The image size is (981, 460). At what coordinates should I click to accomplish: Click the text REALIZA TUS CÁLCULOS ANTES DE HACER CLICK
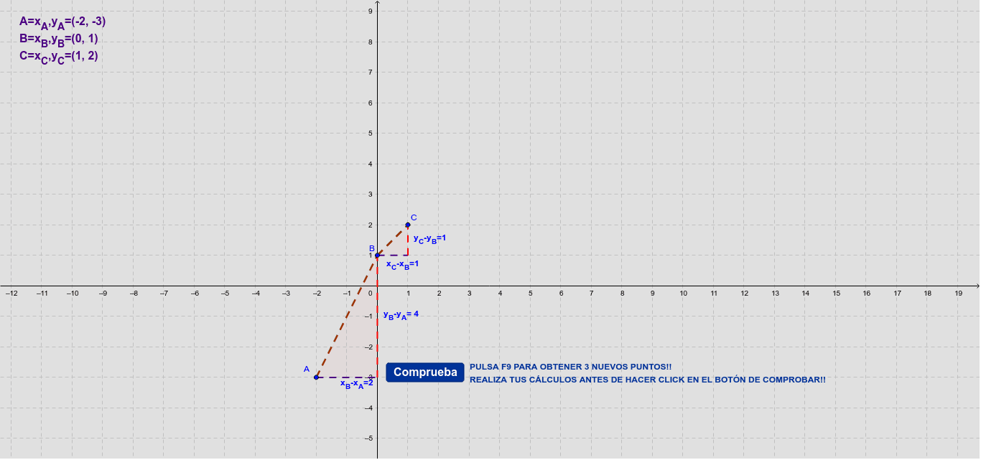click(648, 380)
